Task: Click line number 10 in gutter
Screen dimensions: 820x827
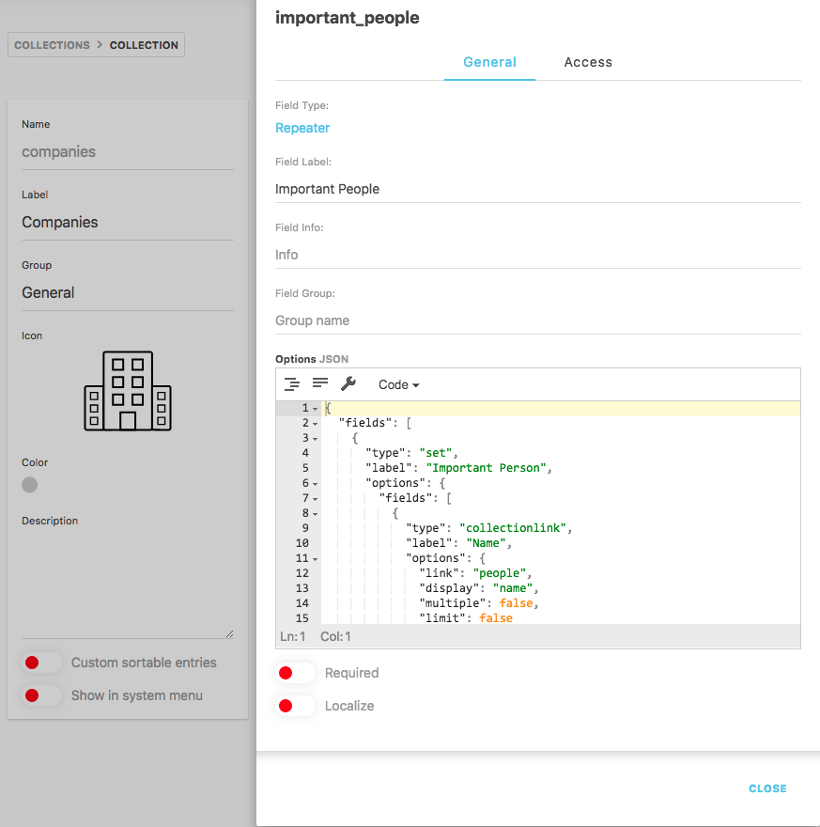Action: coord(302,543)
